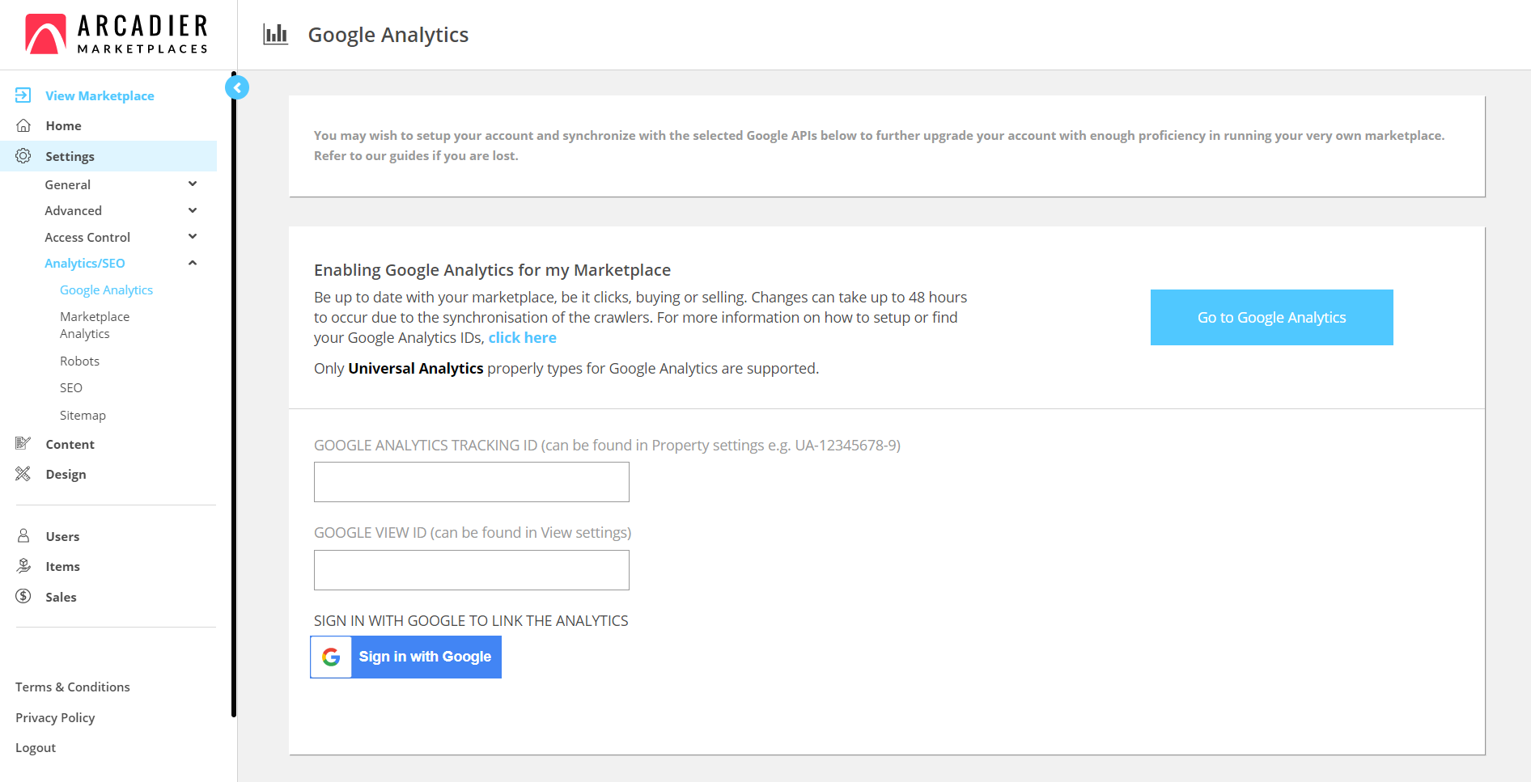This screenshot has width=1531, height=782.
Task: Collapse the sidebar with the blue arrow
Action: pos(237,87)
